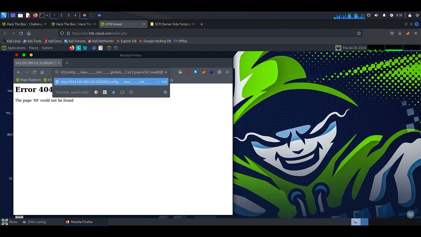Open the OffSec bookmark
Image resolution: width=421 pixels, height=237 pixels.
tap(181, 41)
